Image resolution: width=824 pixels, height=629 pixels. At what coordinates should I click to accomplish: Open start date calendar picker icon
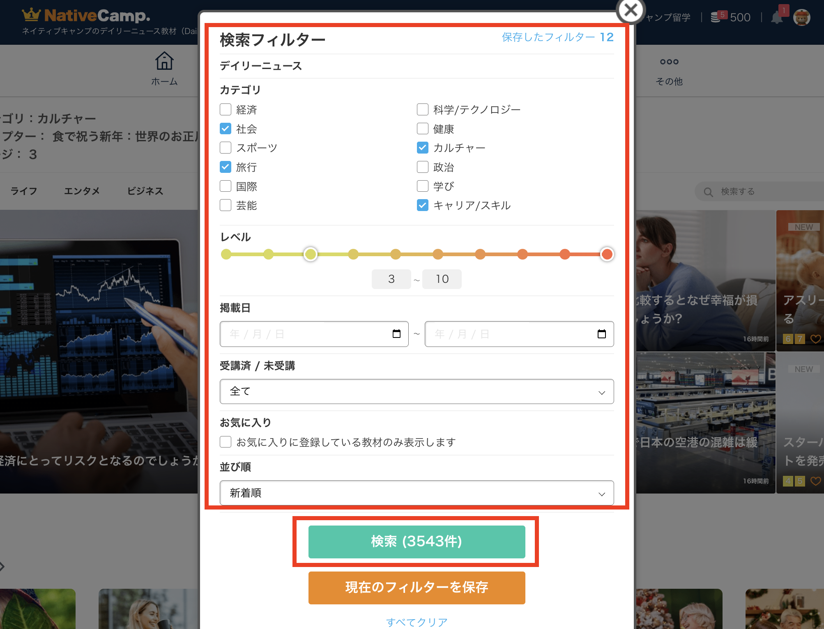(396, 334)
